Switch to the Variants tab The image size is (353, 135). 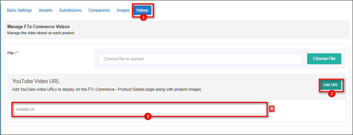pos(46,10)
